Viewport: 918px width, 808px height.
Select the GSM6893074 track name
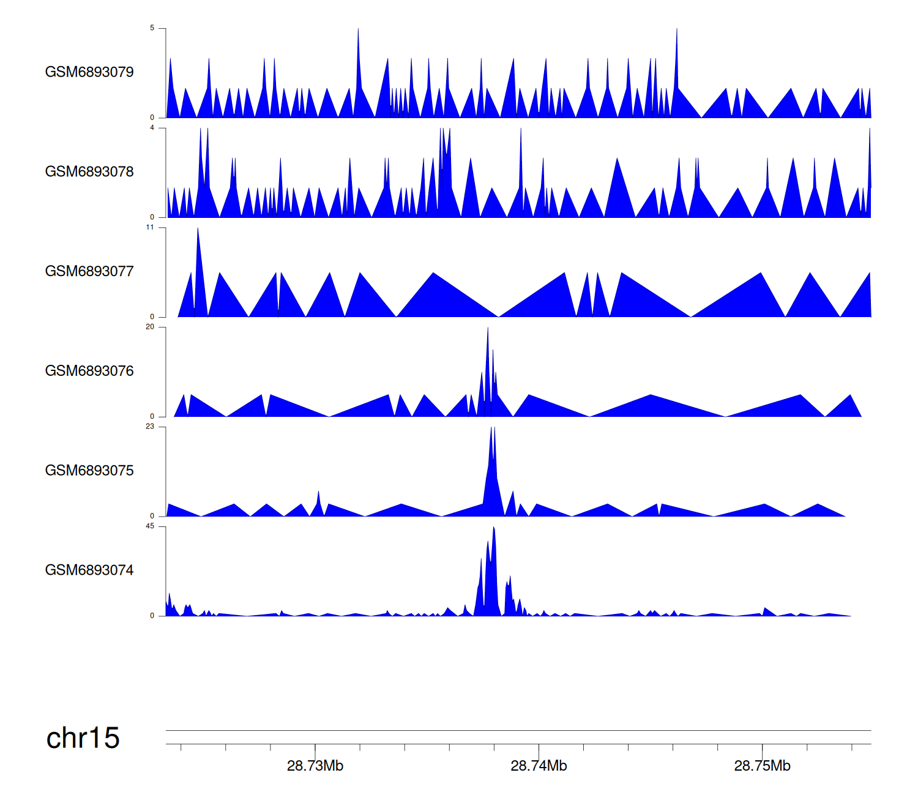[x=89, y=570]
